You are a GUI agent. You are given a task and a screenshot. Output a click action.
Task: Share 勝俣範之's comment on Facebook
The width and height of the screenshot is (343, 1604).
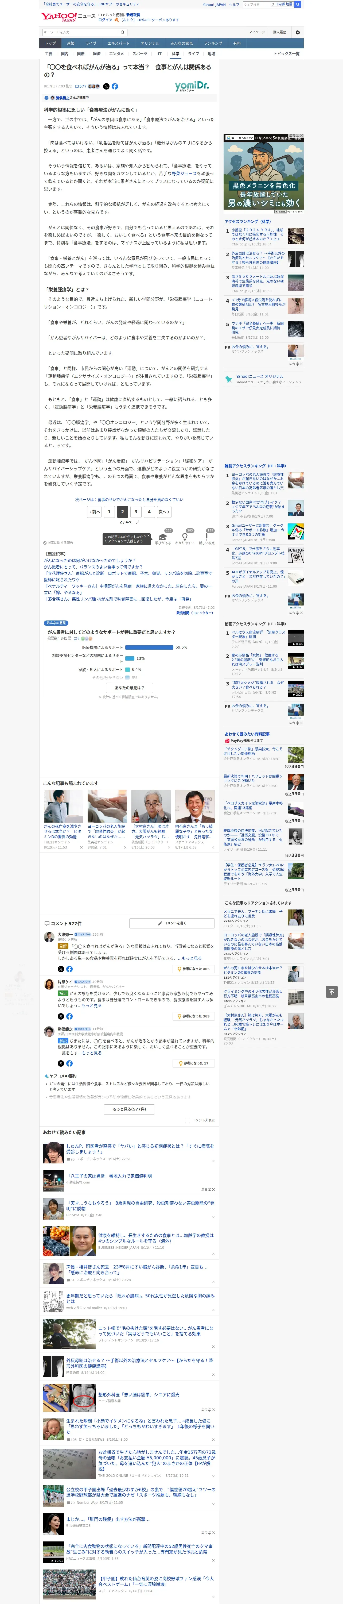click(x=69, y=1063)
